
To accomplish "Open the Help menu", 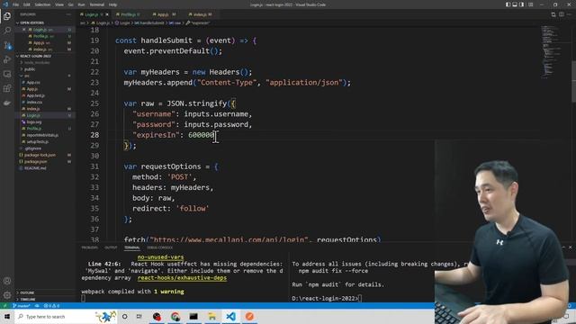I will pyautogui.click(x=112, y=4).
